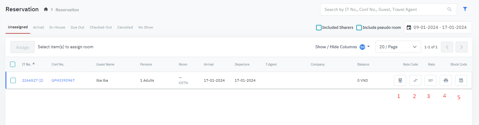Screen dimensions: 479x125
Task: Click the upload icon button in reservation row
Action: (400, 80)
